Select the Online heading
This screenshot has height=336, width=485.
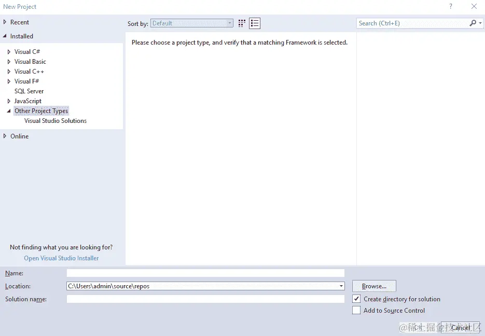[20, 136]
